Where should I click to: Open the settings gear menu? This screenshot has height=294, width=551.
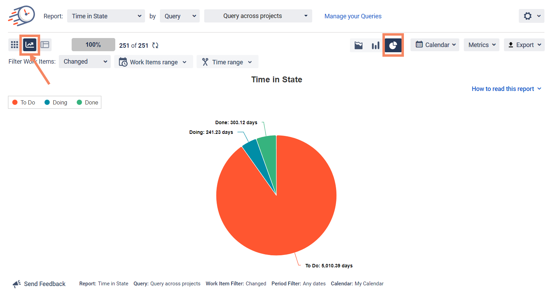coord(531,16)
